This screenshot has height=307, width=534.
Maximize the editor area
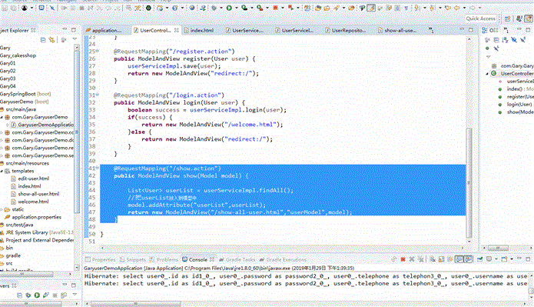point(471,30)
